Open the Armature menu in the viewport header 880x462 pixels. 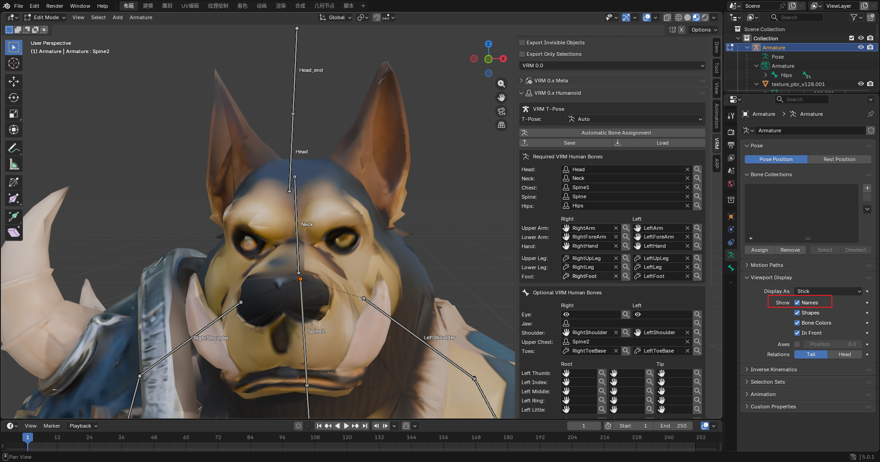click(141, 17)
